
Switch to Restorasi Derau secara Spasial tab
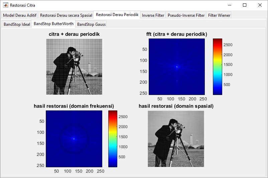coord(66,15)
